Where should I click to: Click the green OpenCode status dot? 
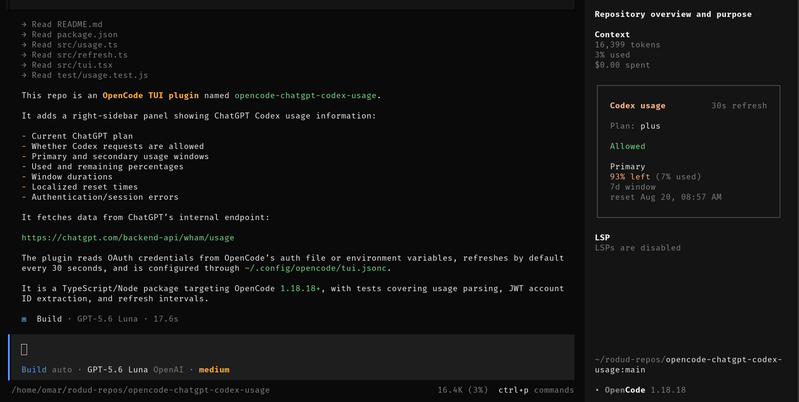597,390
